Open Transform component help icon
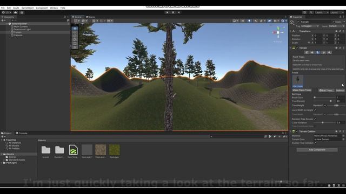 click(x=336, y=31)
